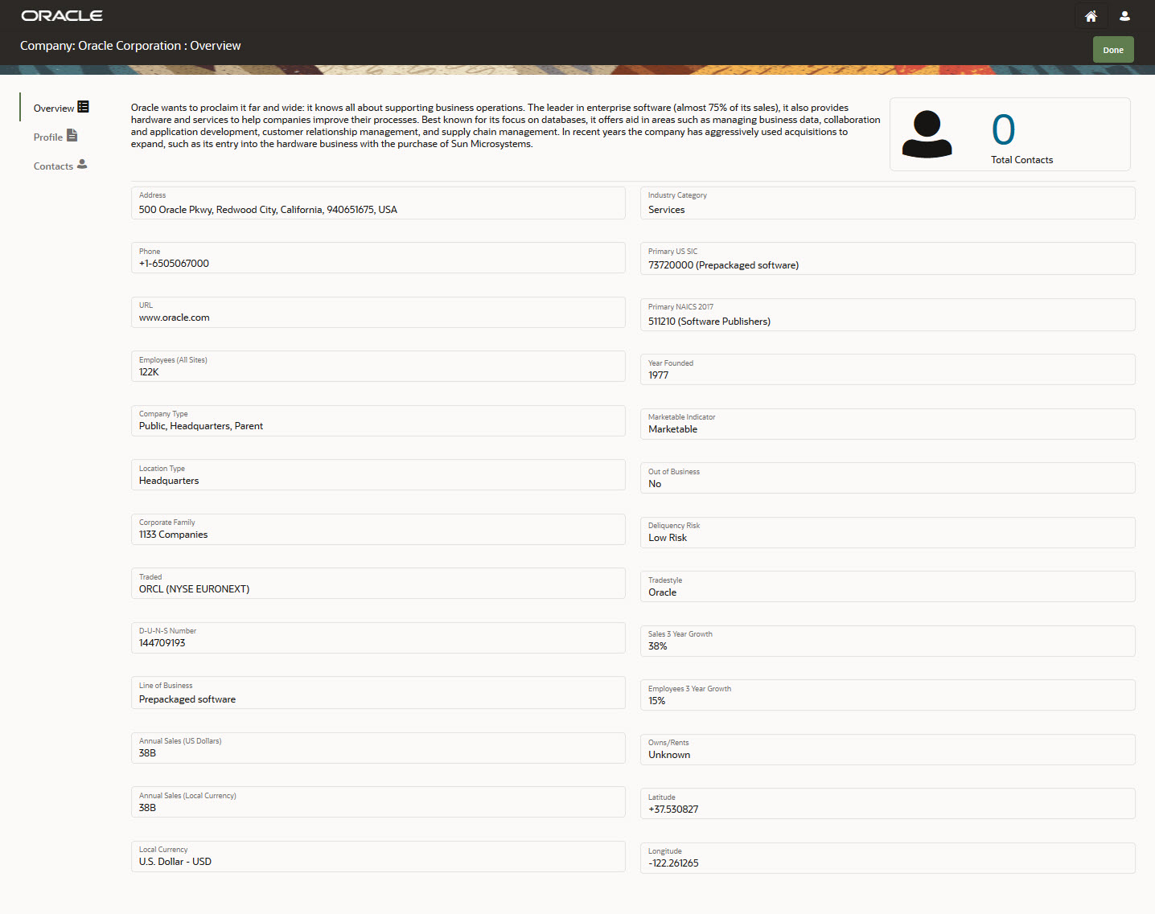The height and width of the screenshot is (914, 1155).
Task: Click the Owns/Rents value Unknown
Action: pos(669,755)
